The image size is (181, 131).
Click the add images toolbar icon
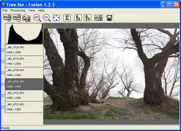(x=7, y=18)
